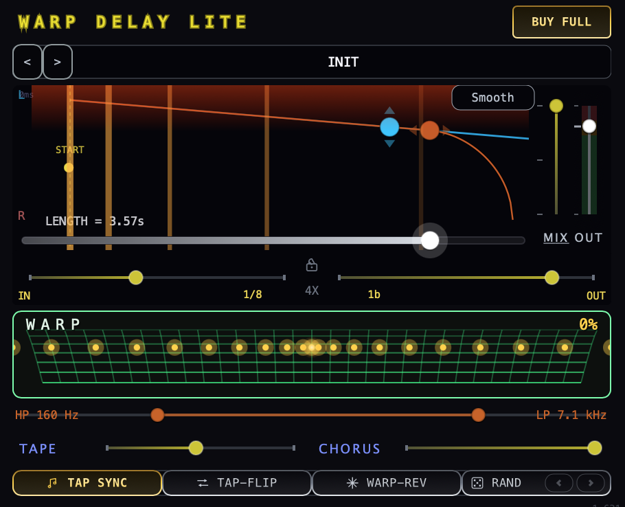
Task: Click the left arrow beside orange point
Action: click(413, 130)
